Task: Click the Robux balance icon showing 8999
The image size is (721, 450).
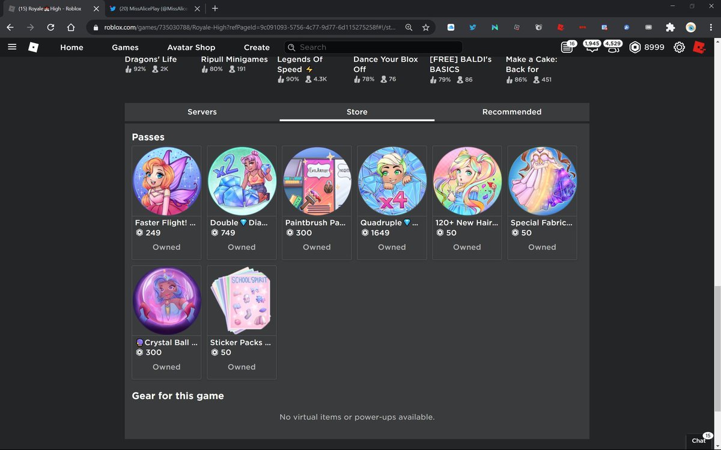Action: pos(635,47)
